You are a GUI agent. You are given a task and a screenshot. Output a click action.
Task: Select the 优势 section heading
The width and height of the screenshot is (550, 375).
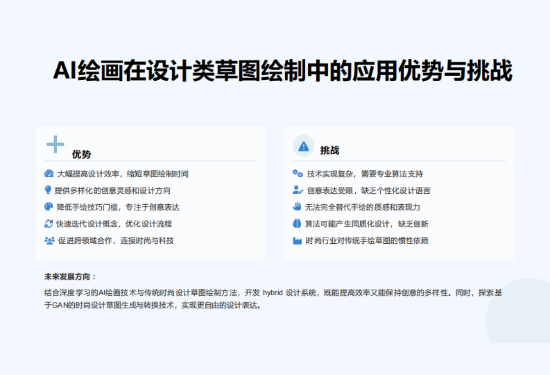coord(82,154)
